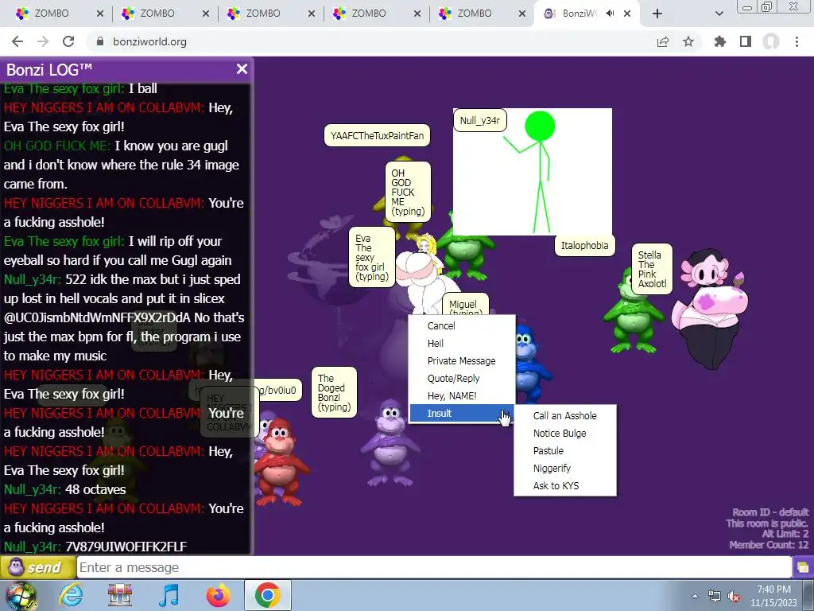Expand the tab search chevron
This screenshot has width=814, height=611.
[719, 14]
